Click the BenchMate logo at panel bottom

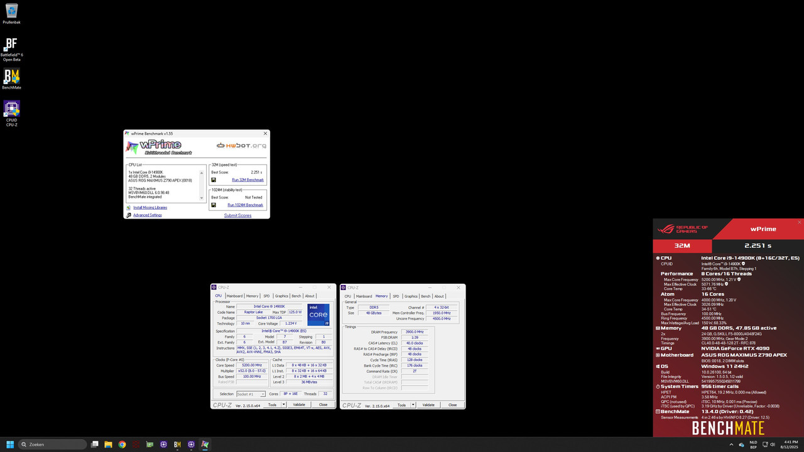[x=728, y=428]
